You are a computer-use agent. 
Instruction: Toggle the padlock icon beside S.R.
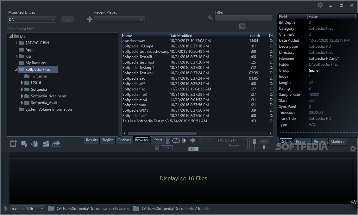pyautogui.click(x=157, y=148)
